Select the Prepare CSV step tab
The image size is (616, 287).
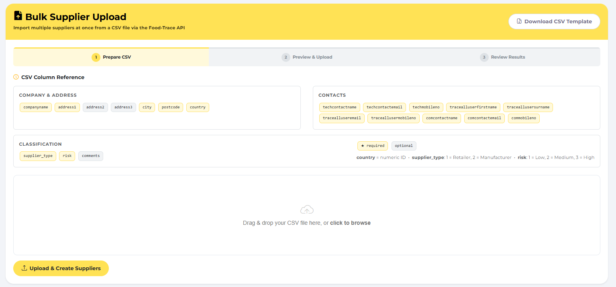tap(111, 57)
